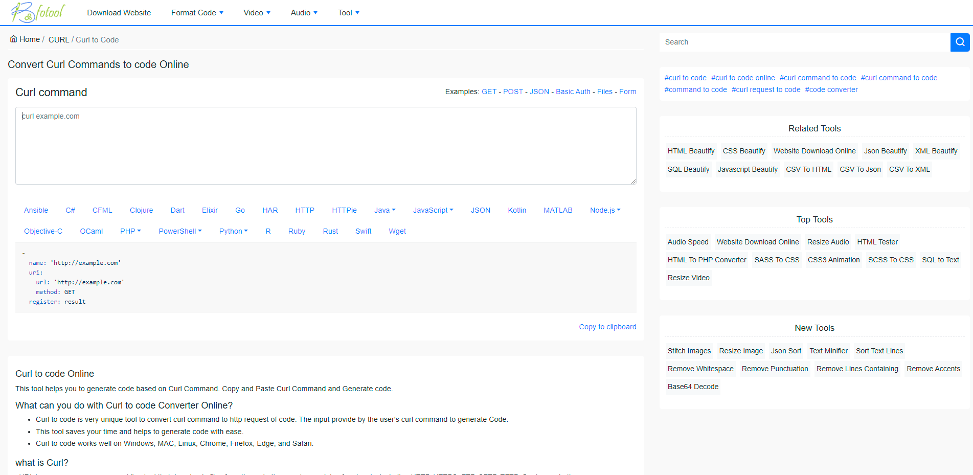The height and width of the screenshot is (475, 973).
Task: Click into the Curl command textarea
Action: click(x=326, y=146)
